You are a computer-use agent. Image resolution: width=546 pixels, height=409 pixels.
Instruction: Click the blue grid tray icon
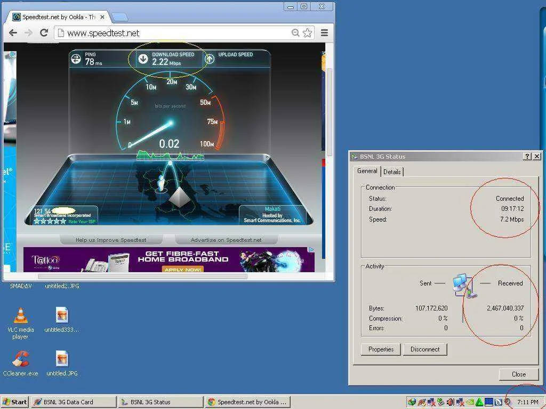click(x=488, y=402)
